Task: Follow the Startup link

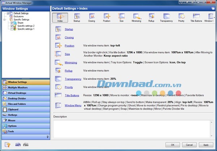Action: tap(69, 29)
